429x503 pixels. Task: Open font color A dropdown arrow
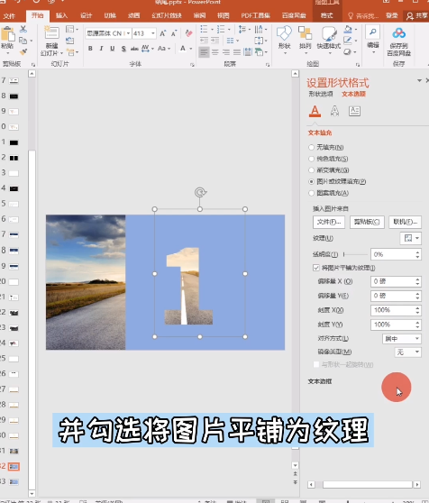(x=191, y=49)
